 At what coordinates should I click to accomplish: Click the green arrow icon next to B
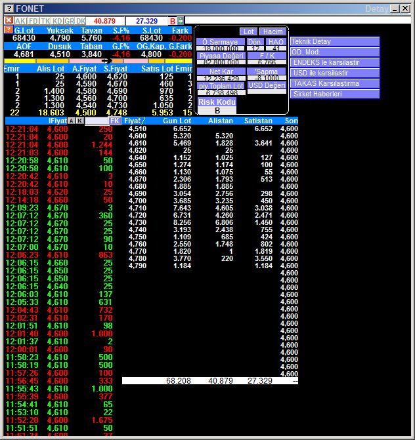point(181,21)
